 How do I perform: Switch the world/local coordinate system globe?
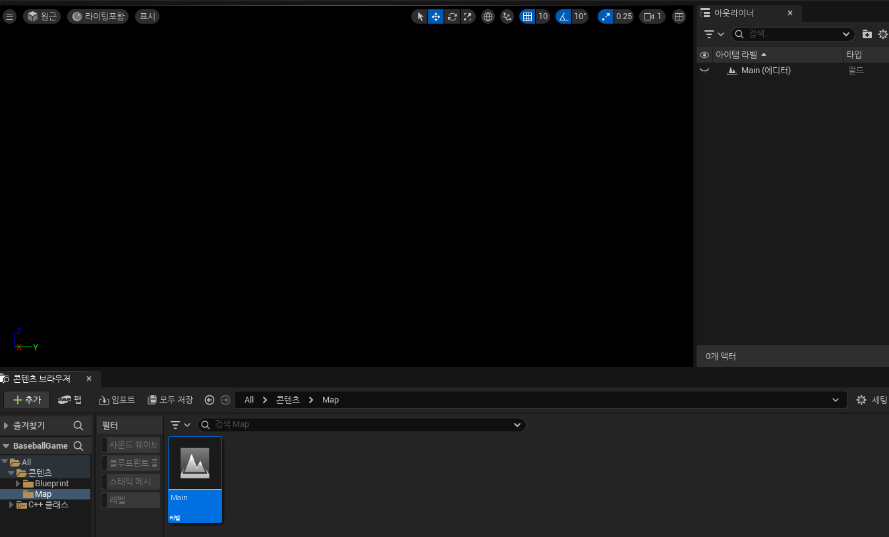pyautogui.click(x=488, y=16)
